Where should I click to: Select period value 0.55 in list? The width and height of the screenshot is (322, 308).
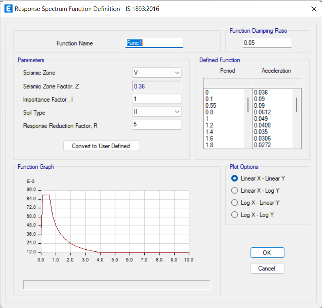(x=211, y=106)
